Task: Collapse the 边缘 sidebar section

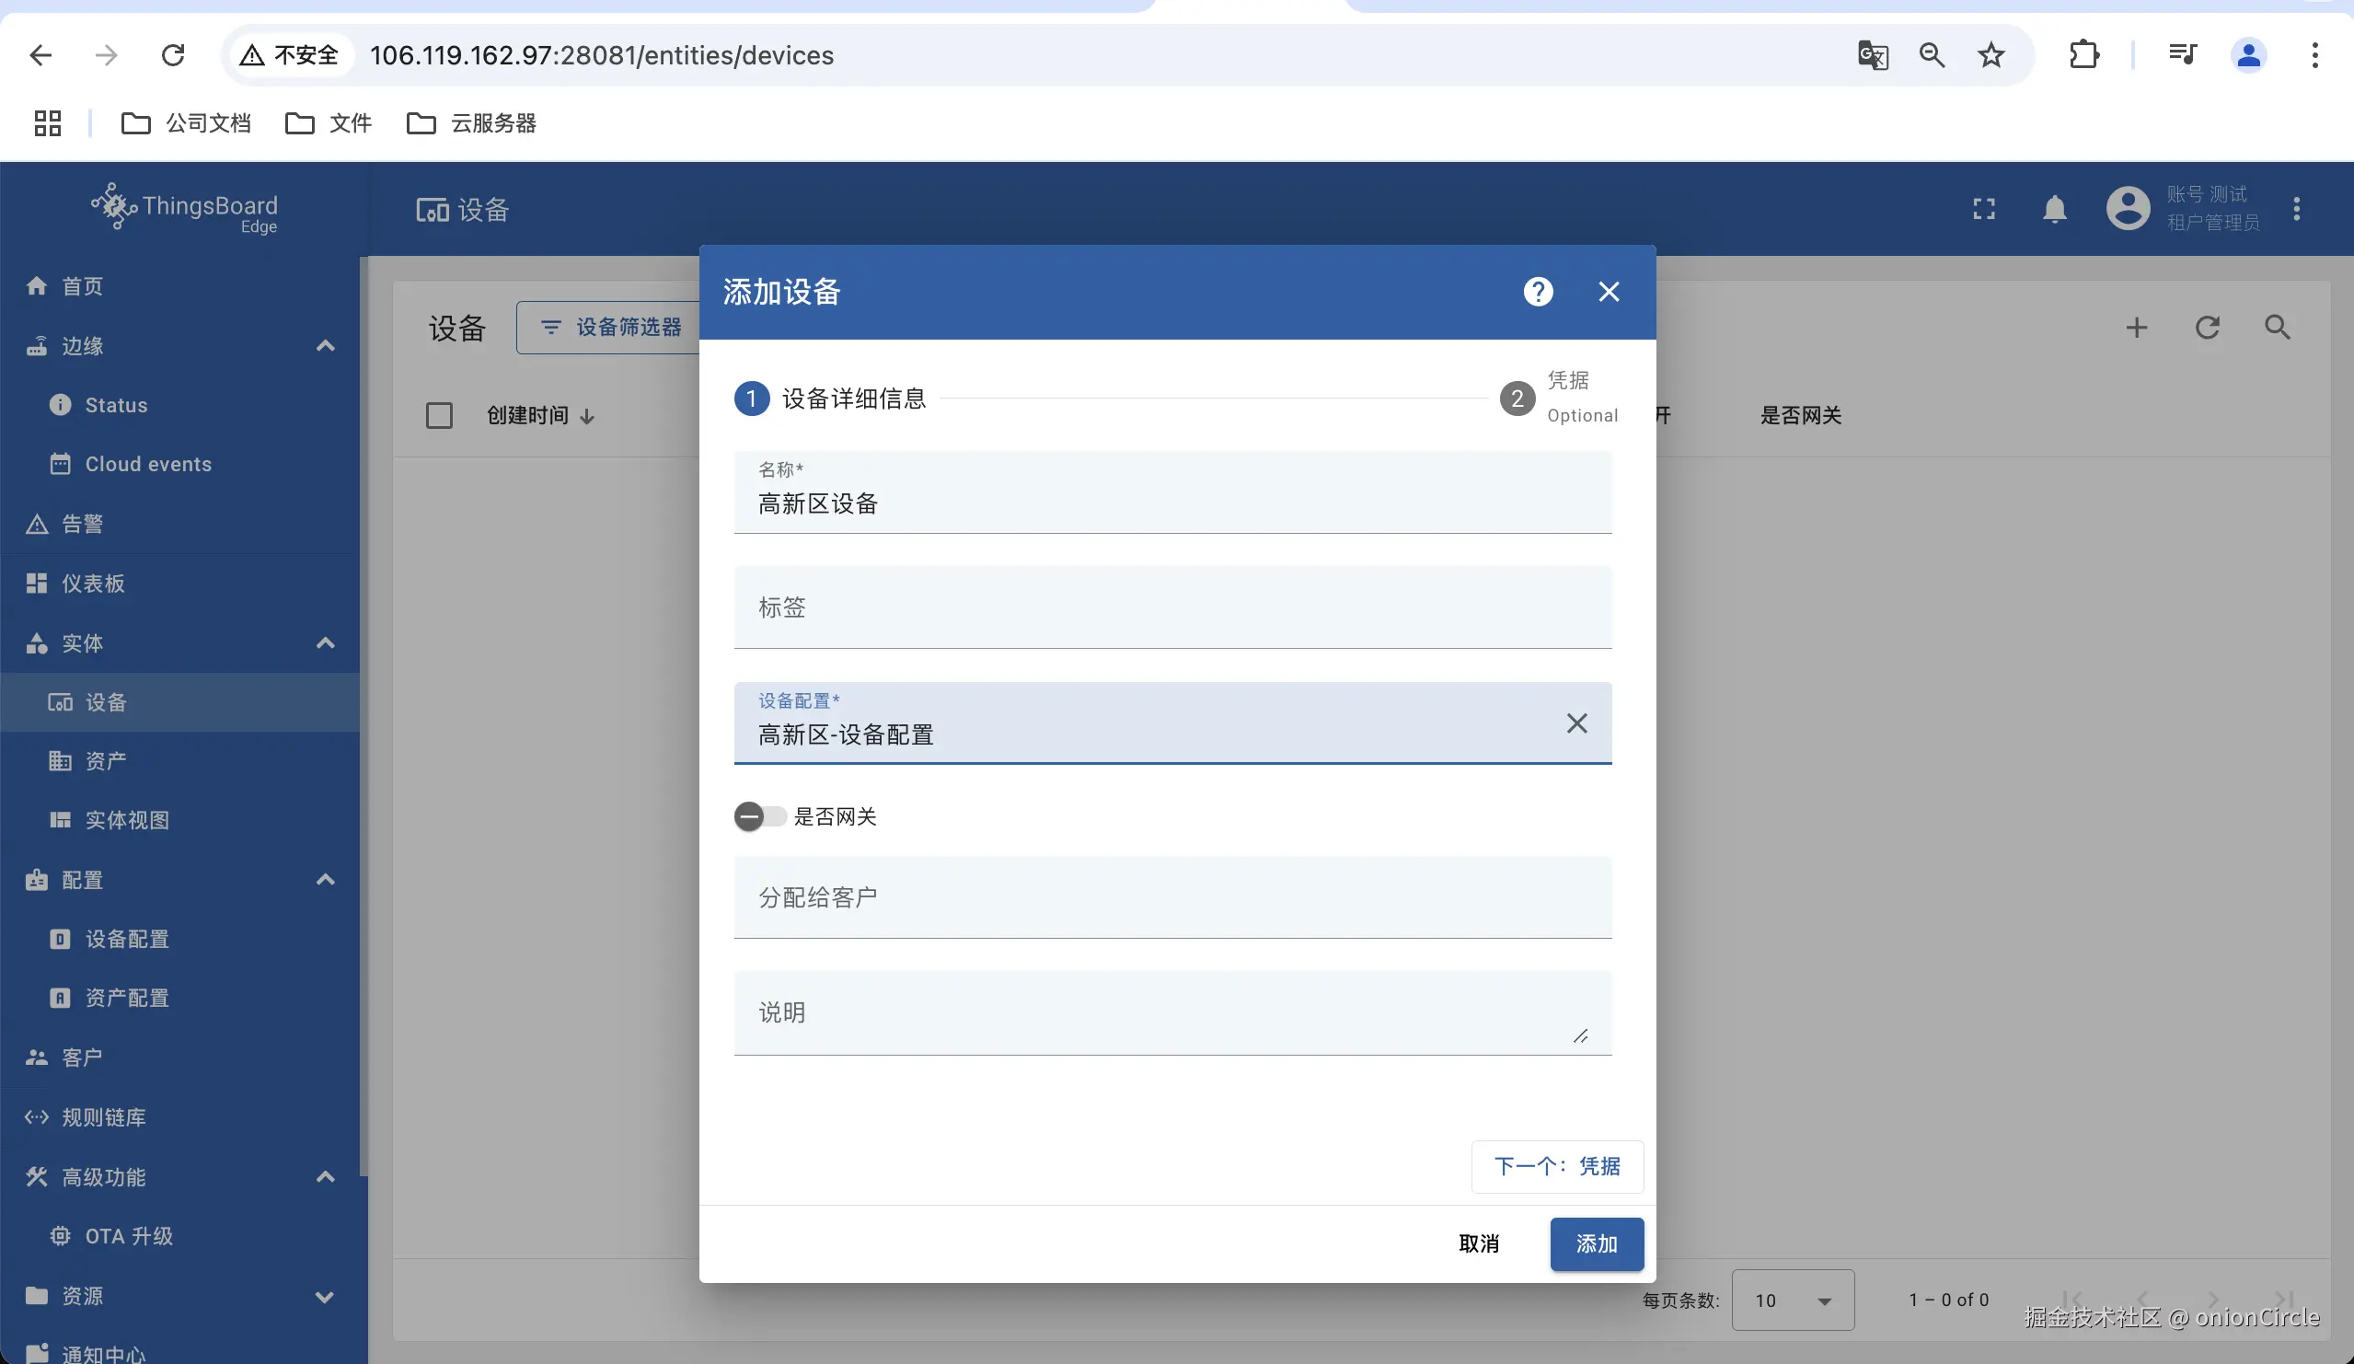Action: 325,346
